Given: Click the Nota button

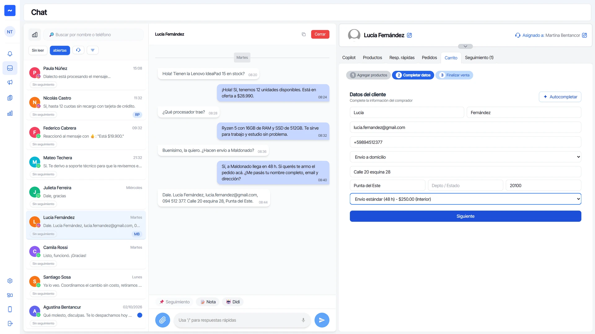Looking at the screenshot, I should click(x=208, y=302).
